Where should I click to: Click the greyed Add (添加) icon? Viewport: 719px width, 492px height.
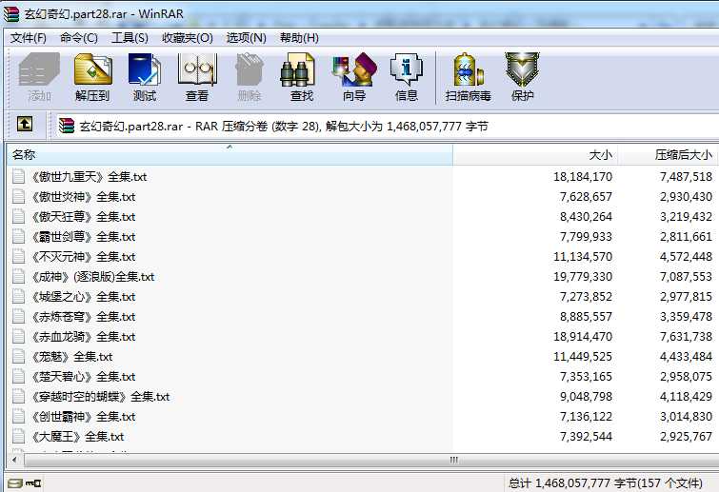[x=39, y=69]
